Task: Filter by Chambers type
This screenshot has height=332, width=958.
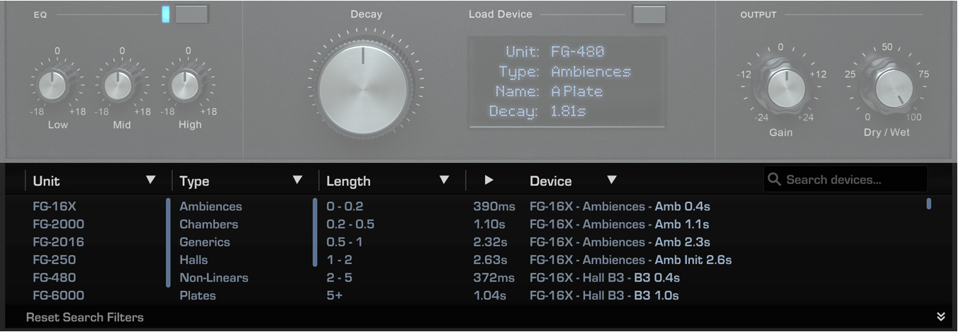Action: pos(208,224)
